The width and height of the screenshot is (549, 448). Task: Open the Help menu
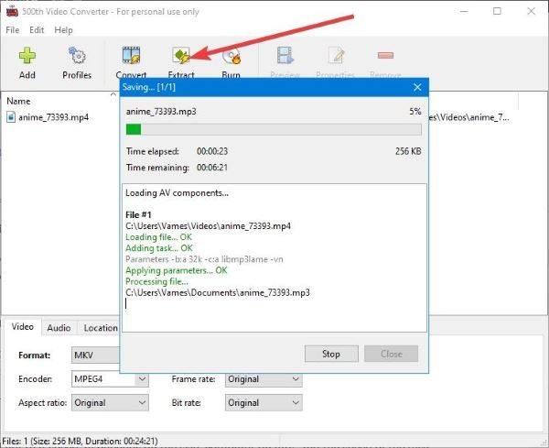(x=63, y=30)
